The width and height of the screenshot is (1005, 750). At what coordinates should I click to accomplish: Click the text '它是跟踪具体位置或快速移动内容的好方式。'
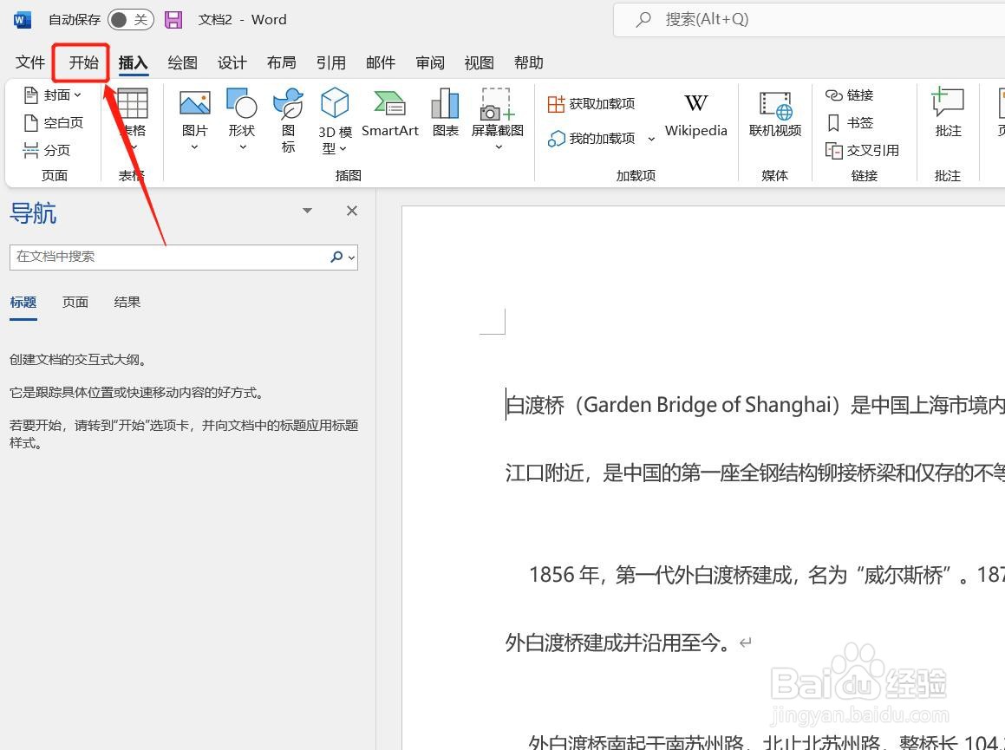tap(139, 392)
